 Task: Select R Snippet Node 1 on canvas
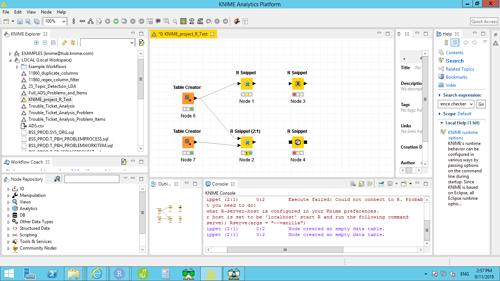click(x=247, y=84)
